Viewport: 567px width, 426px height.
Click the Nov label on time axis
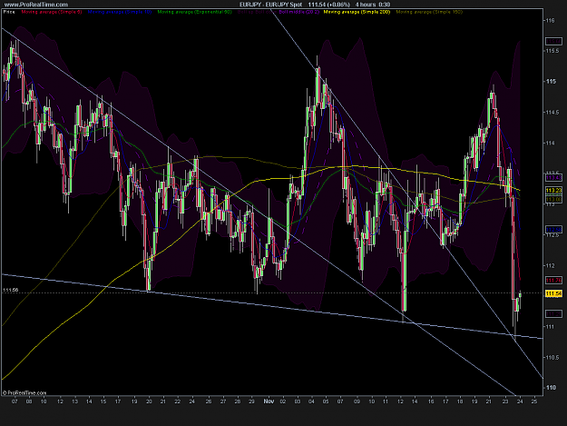coord(269,401)
